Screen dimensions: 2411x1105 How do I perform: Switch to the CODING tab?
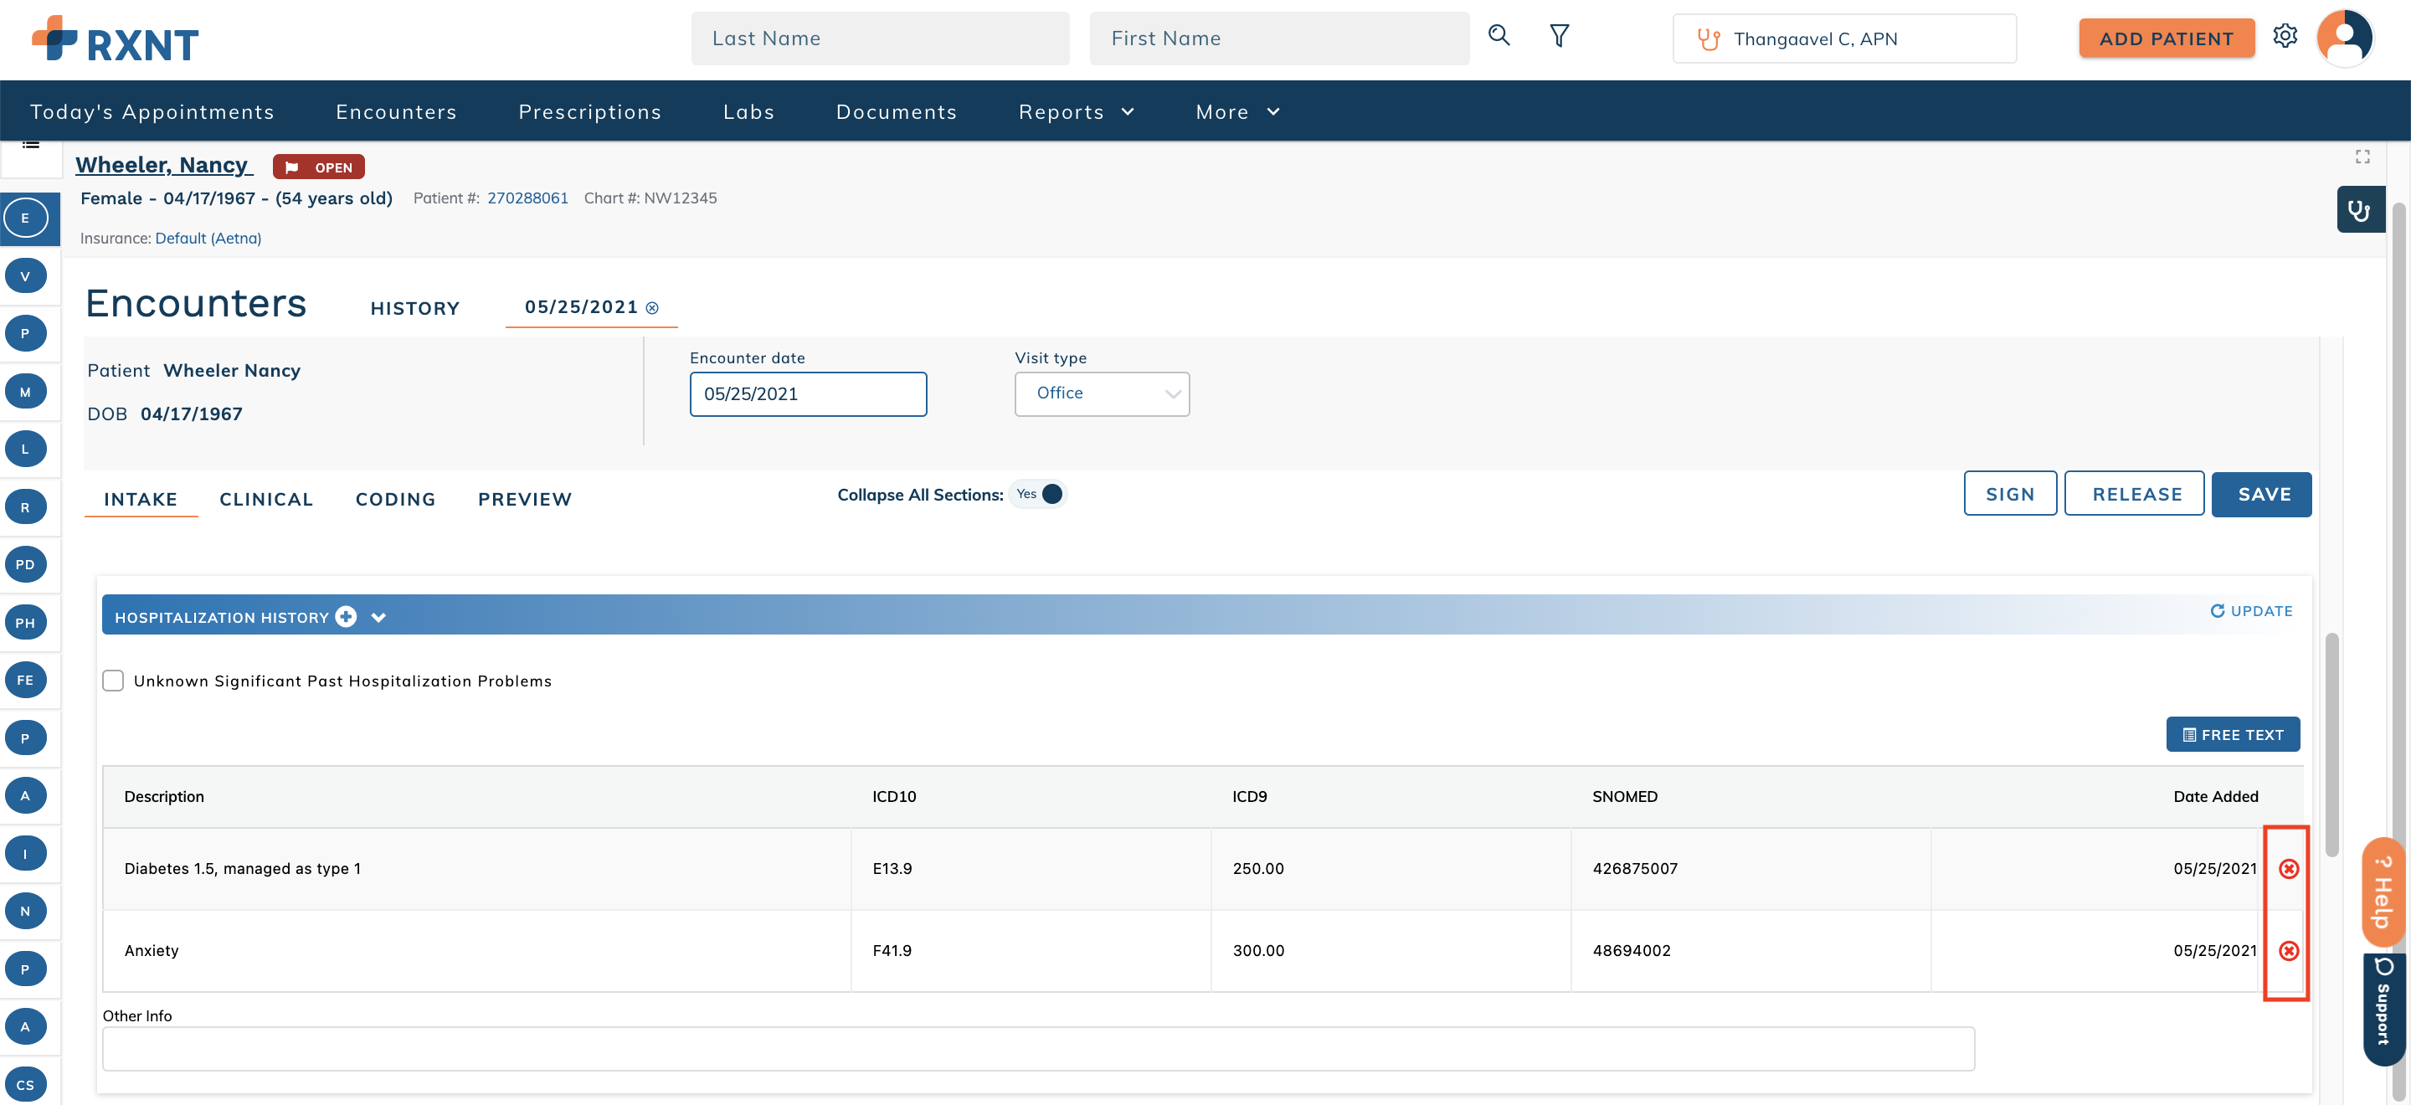click(x=395, y=499)
